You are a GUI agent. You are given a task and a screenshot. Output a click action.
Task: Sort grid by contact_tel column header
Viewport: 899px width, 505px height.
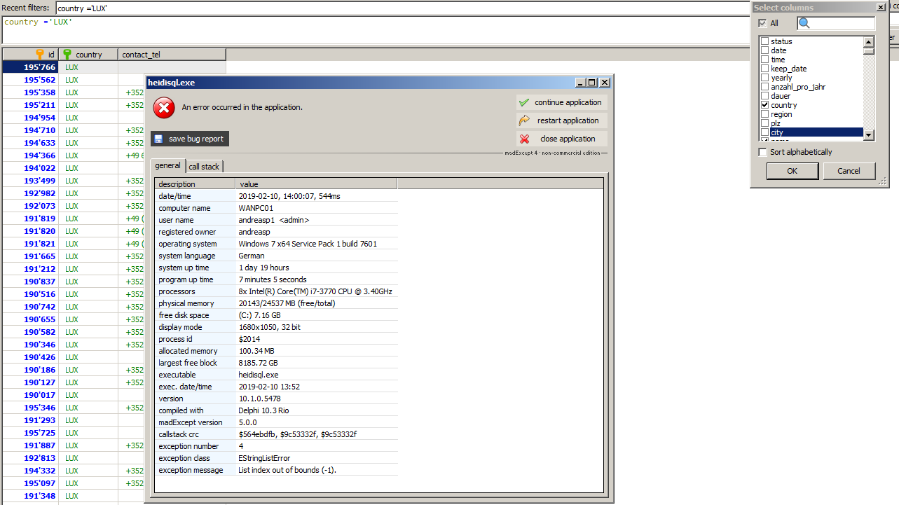point(172,54)
